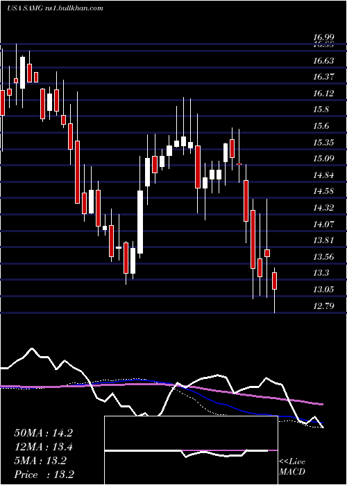This screenshot has height=485, width=347.
Task: Click the 13.81 price level label
Action: click(323, 240)
